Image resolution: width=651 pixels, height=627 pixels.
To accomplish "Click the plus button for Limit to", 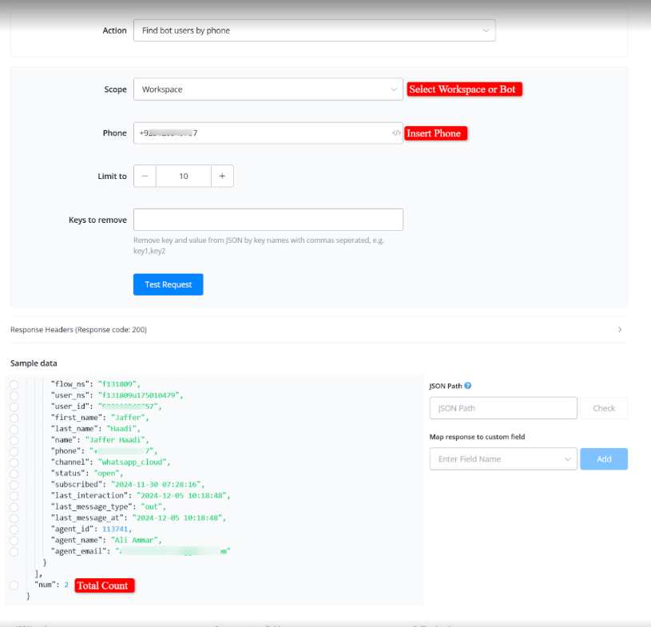I will (x=222, y=177).
